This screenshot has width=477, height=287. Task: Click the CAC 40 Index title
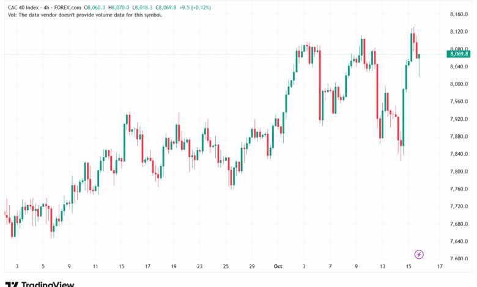tap(23, 7)
